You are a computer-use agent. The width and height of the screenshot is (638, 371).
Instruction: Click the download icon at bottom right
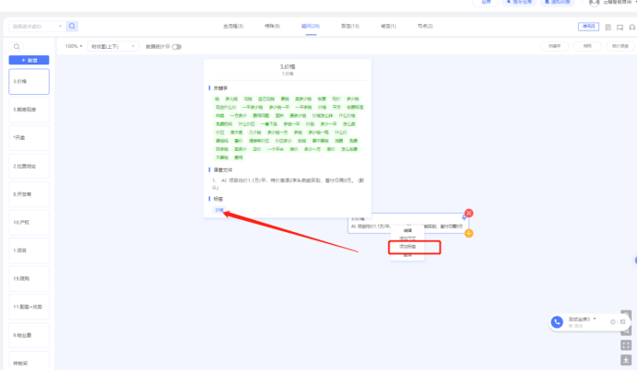(x=626, y=359)
